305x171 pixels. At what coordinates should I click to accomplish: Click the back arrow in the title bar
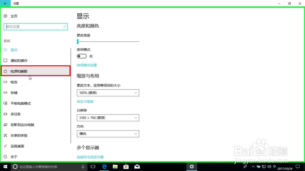5,3
